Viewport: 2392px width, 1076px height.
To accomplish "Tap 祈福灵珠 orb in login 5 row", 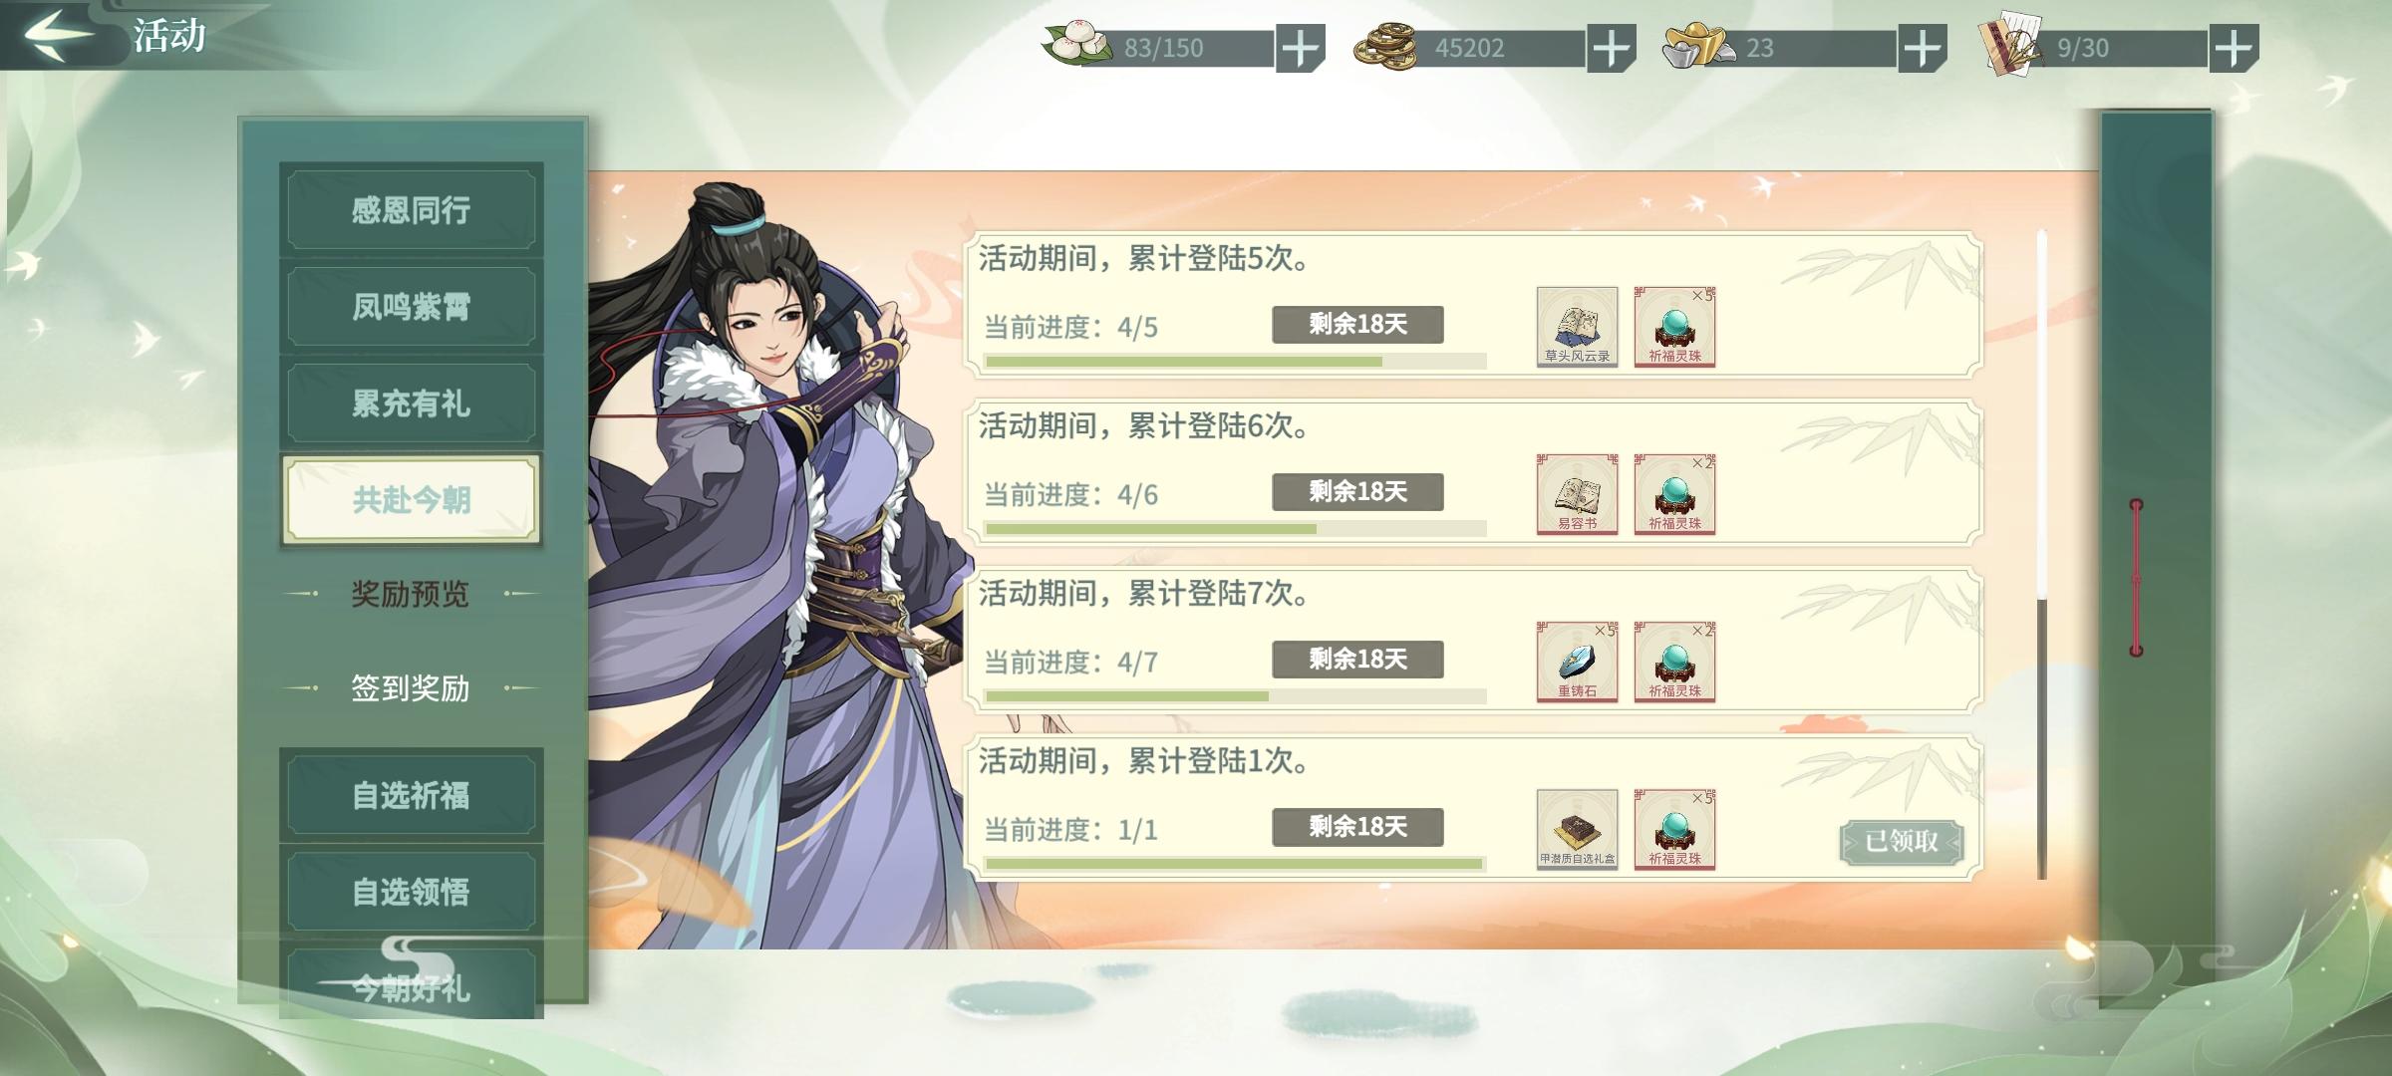I will point(1674,327).
